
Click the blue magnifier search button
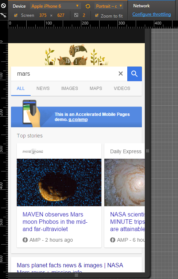point(135,73)
